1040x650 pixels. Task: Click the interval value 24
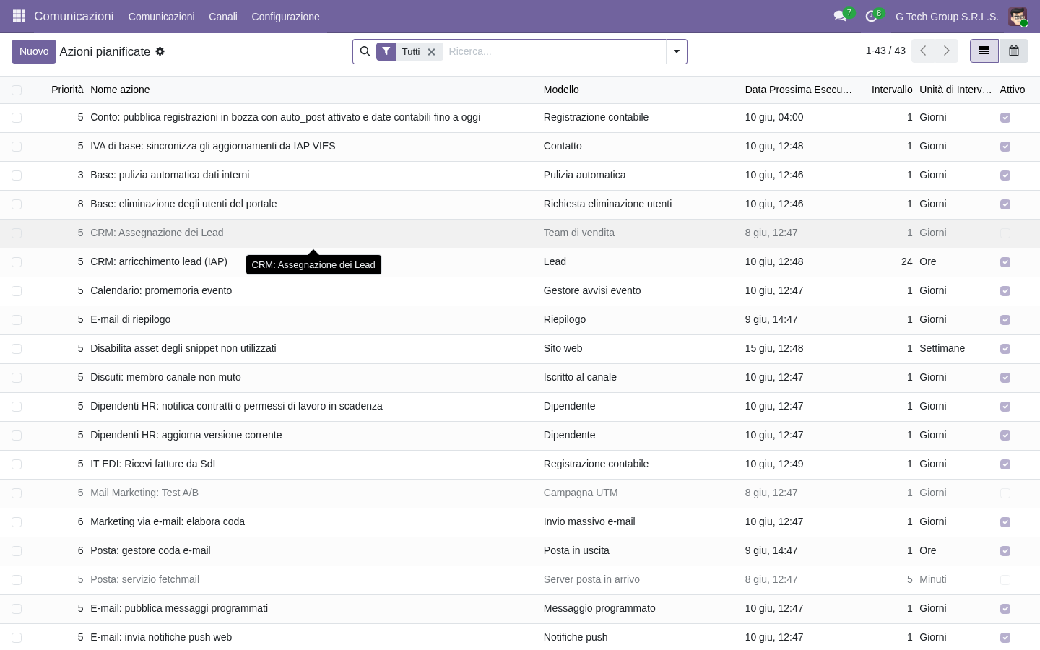tap(907, 261)
